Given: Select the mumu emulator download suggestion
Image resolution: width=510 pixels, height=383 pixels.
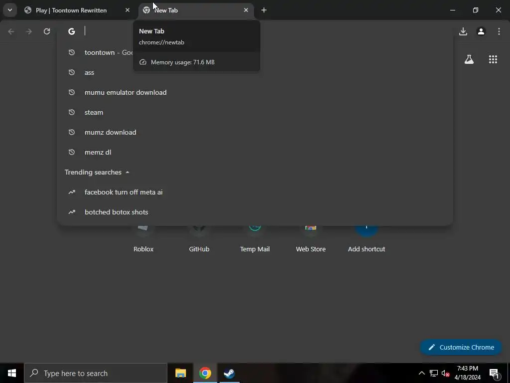Looking at the screenshot, I should (255, 92).
